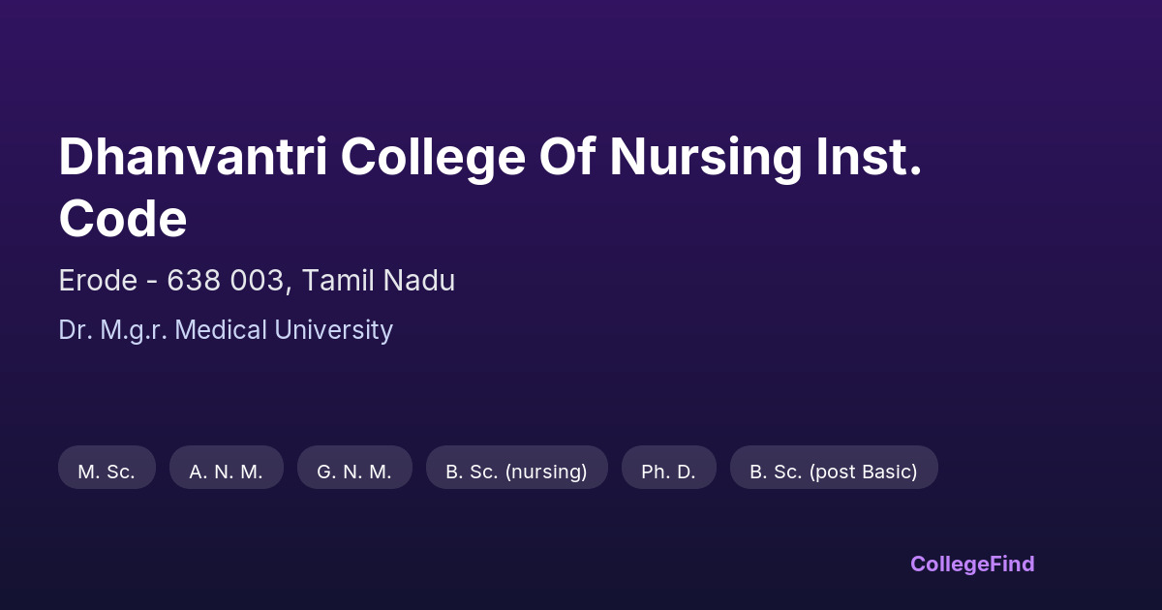Image resolution: width=1162 pixels, height=610 pixels.
Task: Open the CollegeFind brand logo
Action: (x=972, y=564)
